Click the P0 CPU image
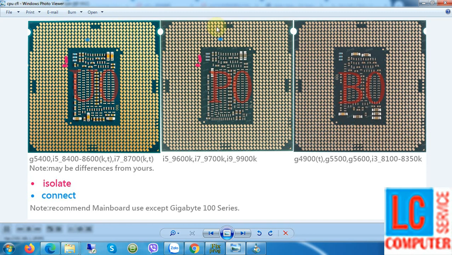The height and width of the screenshot is (255, 452). coord(227,86)
